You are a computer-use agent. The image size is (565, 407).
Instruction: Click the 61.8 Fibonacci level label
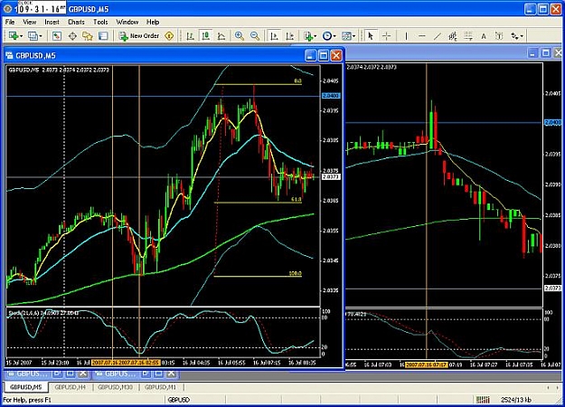pos(297,199)
